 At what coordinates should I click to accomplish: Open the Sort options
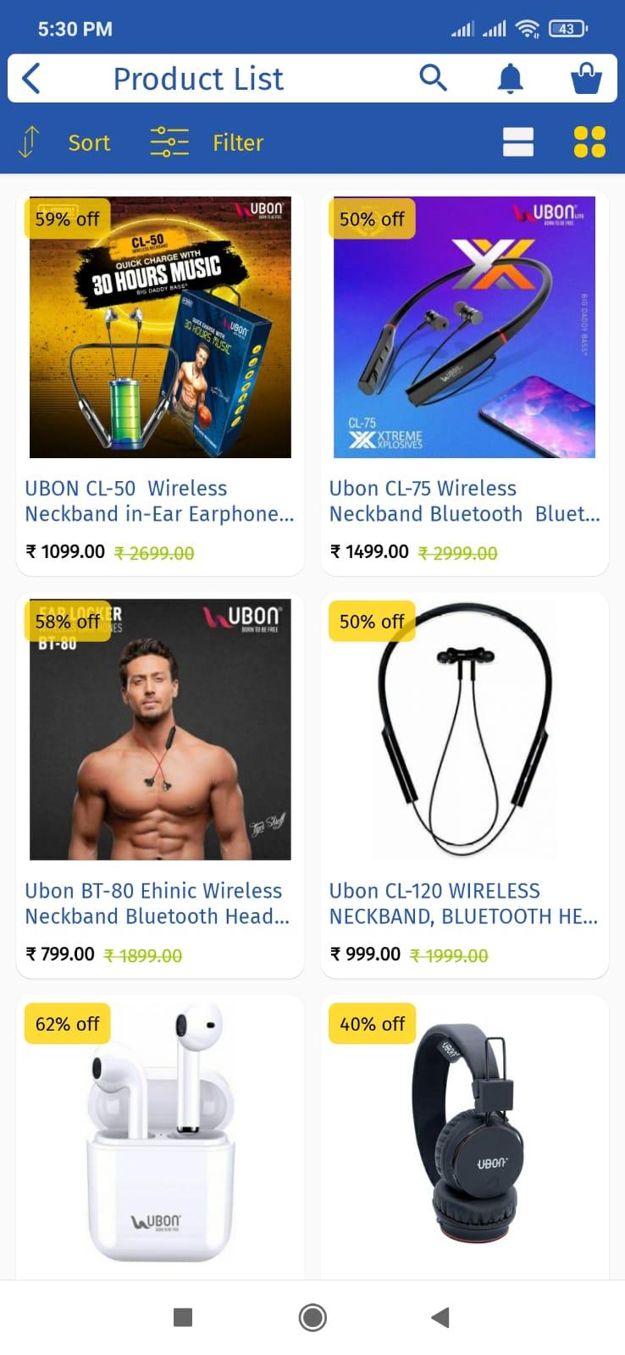[x=89, y=142]
